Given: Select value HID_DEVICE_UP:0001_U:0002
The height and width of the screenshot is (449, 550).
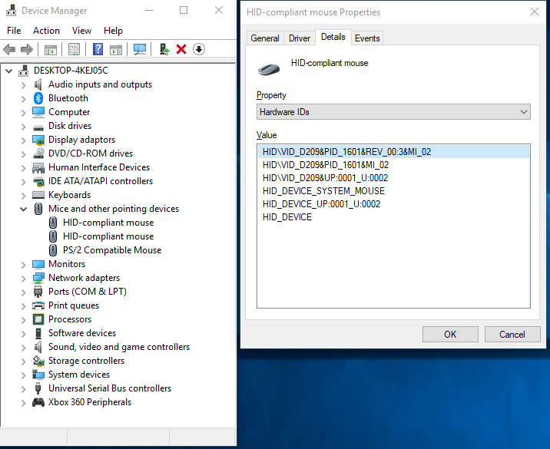Looking at the screenshot, I should tap(321, 204).
